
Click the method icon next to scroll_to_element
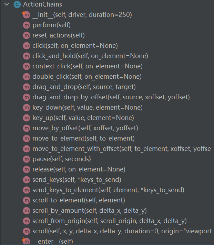(x=26, y=200)
